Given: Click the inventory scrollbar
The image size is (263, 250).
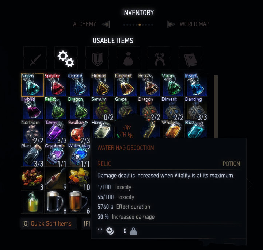Looking at the screenshot, I should (x=216, y=107).
